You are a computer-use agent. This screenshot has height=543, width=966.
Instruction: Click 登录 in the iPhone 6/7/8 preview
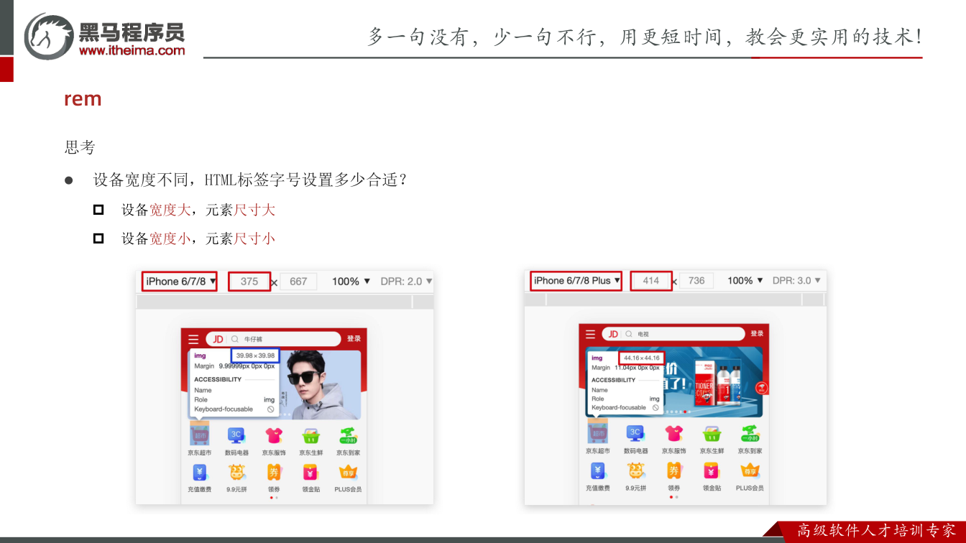pos(354,339)
